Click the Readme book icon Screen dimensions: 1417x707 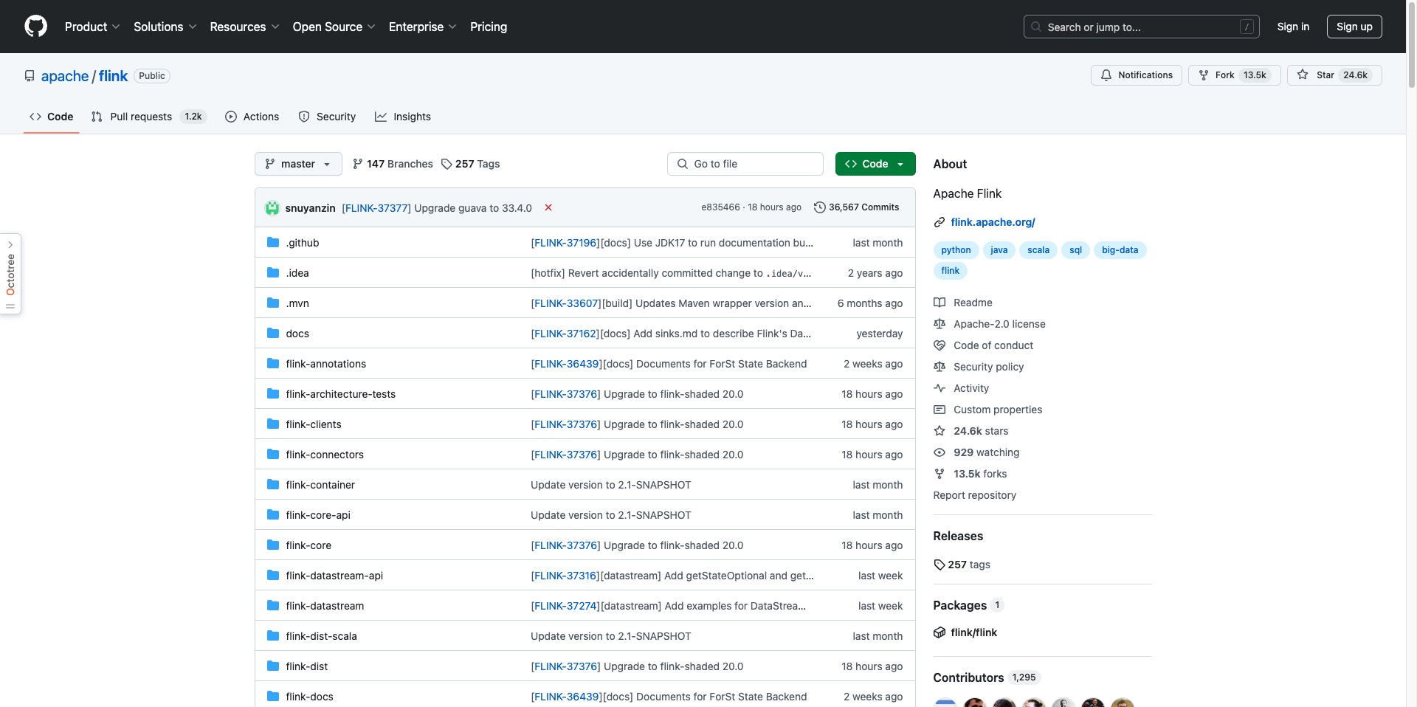click(940, 303)
